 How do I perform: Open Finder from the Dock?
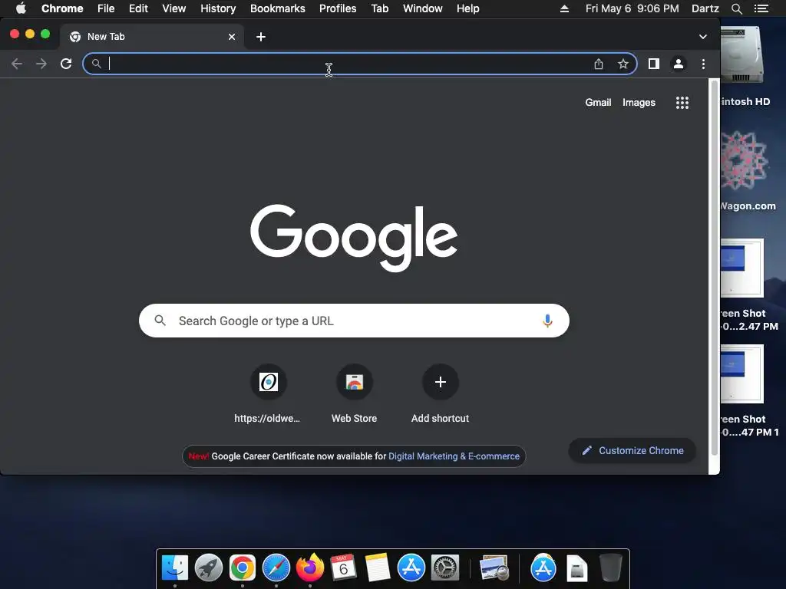175,568
